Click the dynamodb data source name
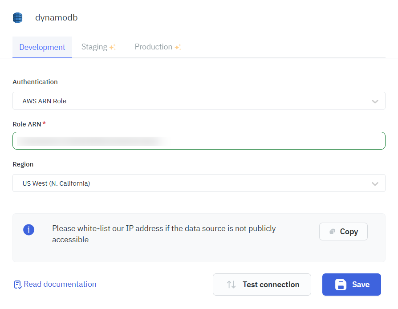The image size is (398, 309). tap(57, 18)
